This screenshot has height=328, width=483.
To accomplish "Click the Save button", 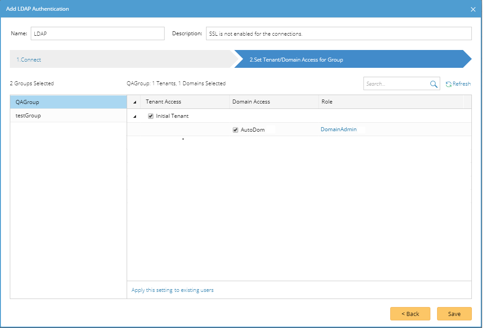I will 454,314.
